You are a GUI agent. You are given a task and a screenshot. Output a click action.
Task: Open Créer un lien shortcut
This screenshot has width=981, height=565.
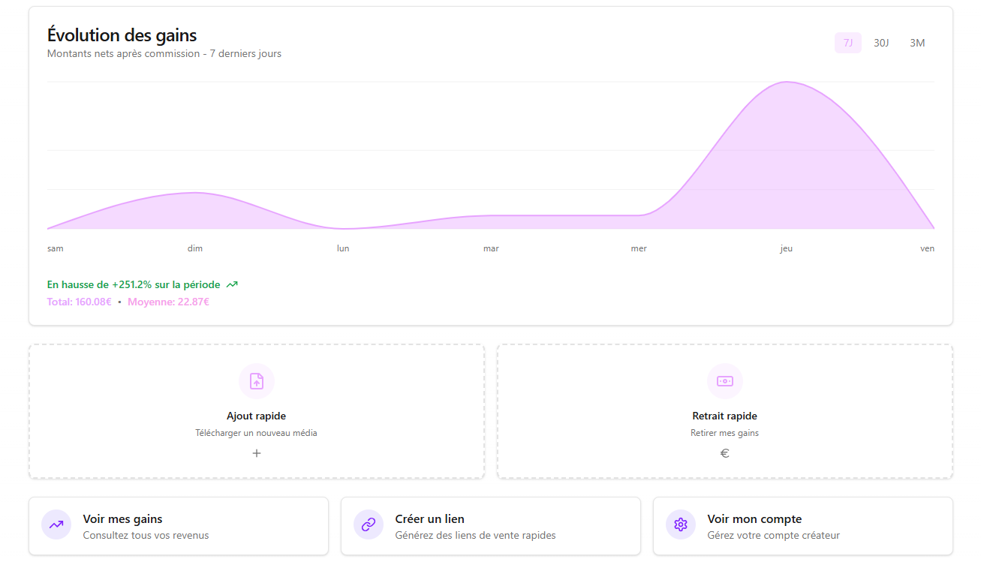click(429, 519)
